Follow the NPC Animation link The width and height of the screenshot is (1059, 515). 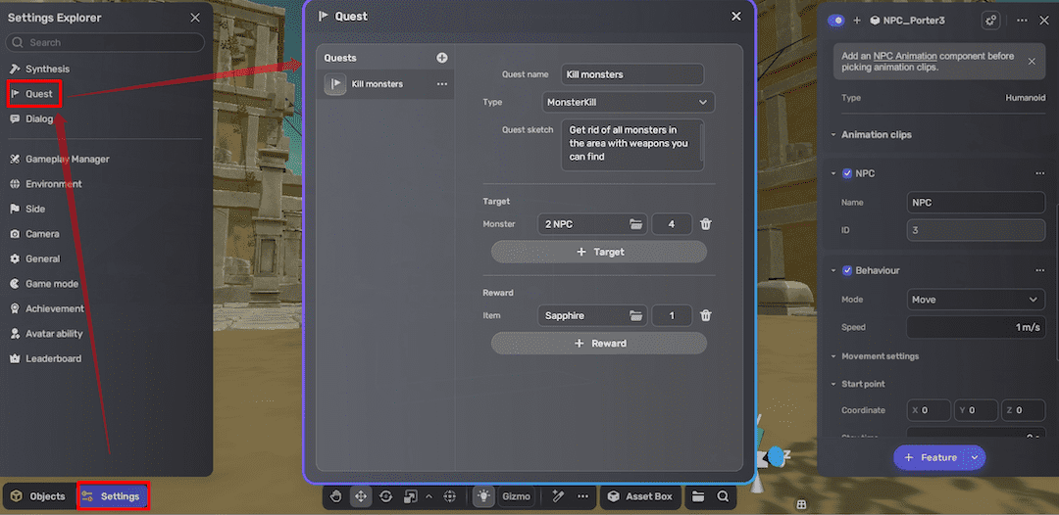[905, 57]
